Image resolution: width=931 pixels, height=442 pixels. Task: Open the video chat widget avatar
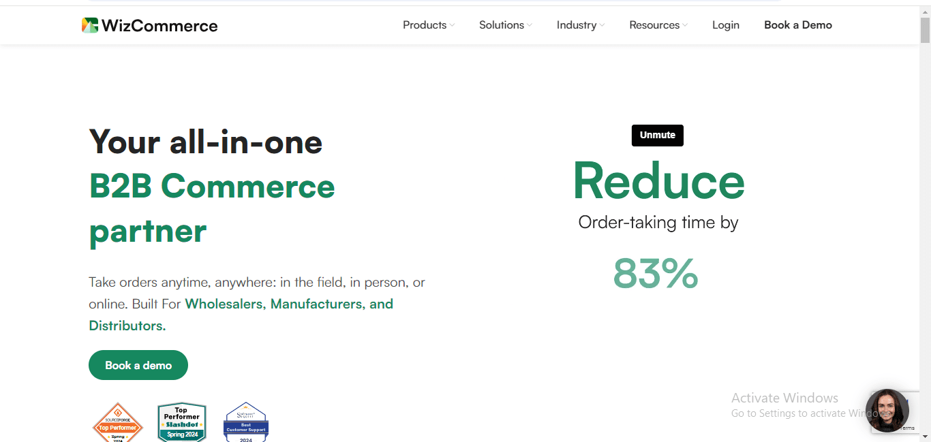(887, 411)
